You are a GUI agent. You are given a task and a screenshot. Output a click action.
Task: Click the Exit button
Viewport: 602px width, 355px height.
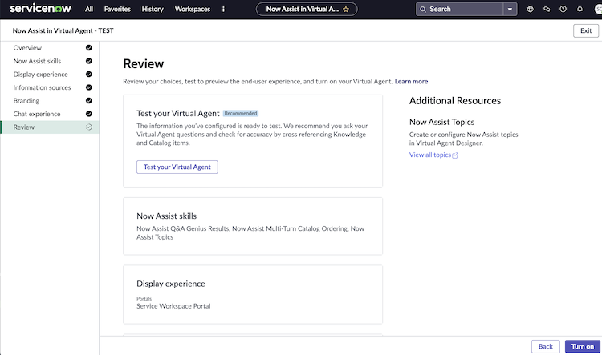pyautogui.click(x=585, y=30)
